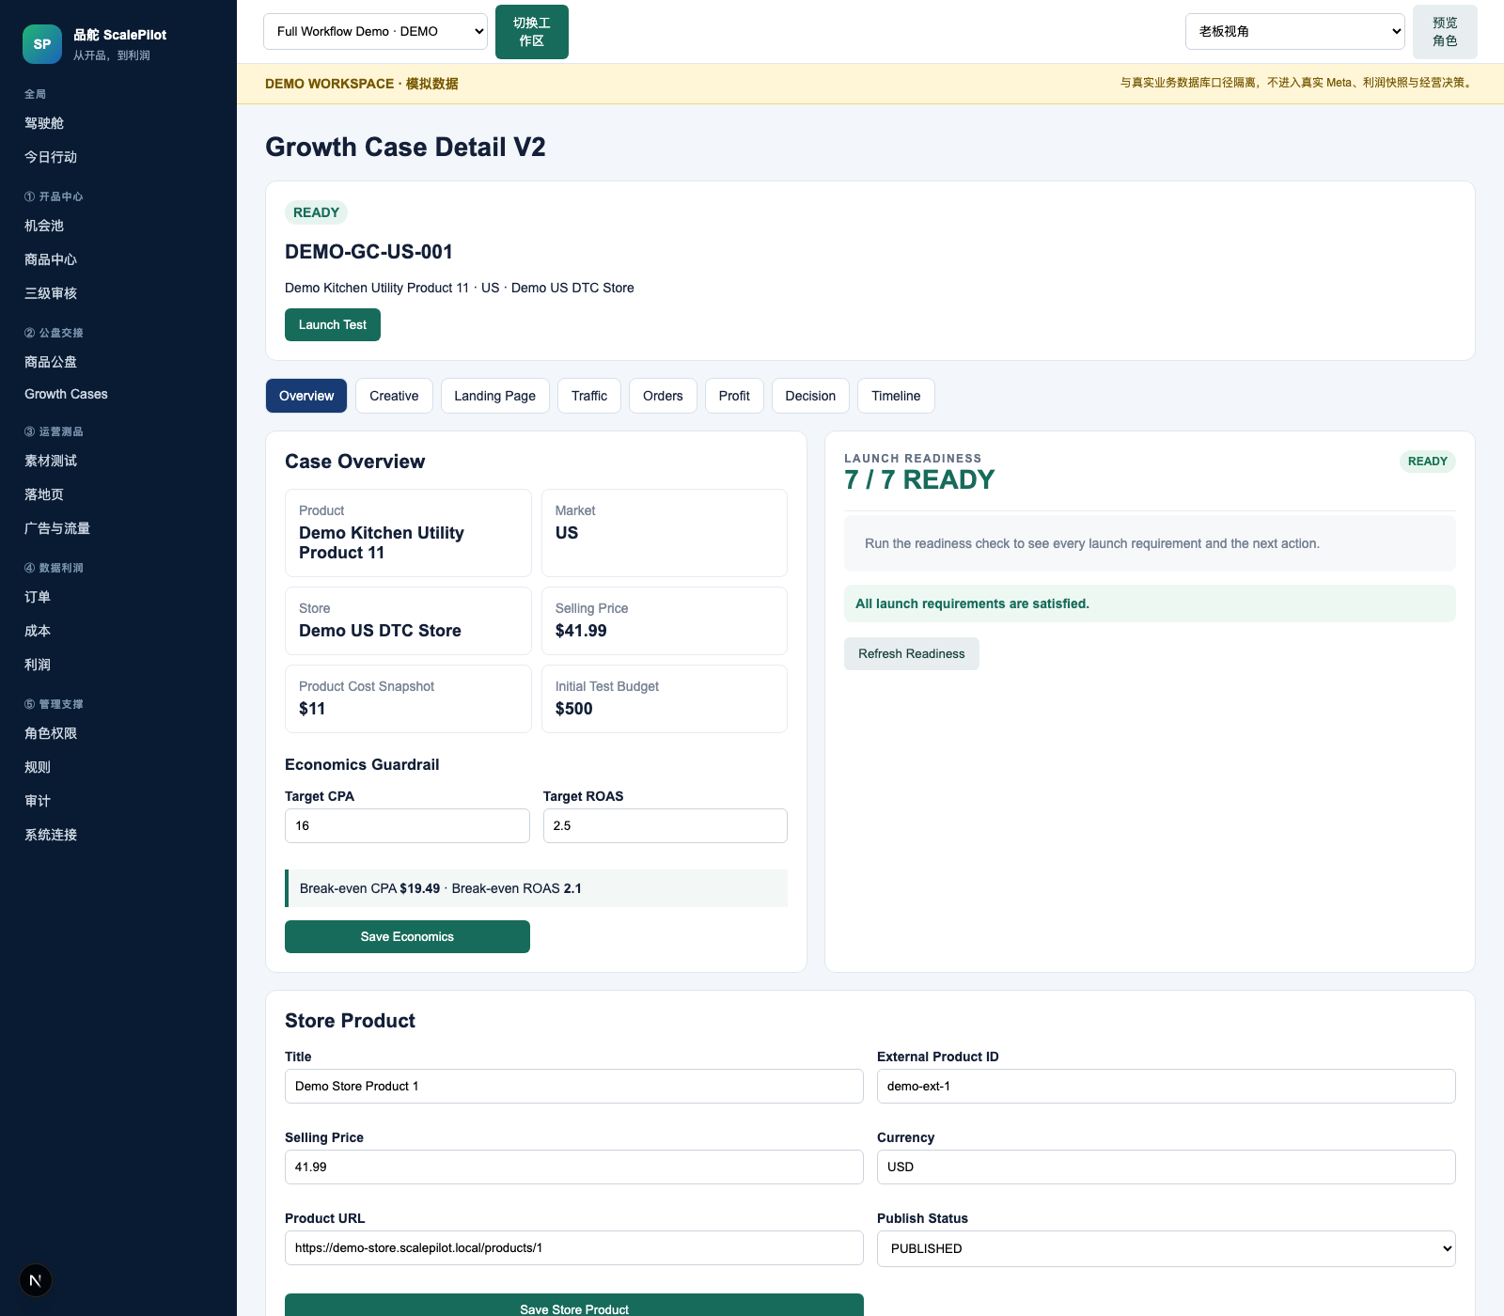The width and height of the screenshot is (1504, 1316).
Task: Open 三级审核 sidebar link
Action: 51,293
